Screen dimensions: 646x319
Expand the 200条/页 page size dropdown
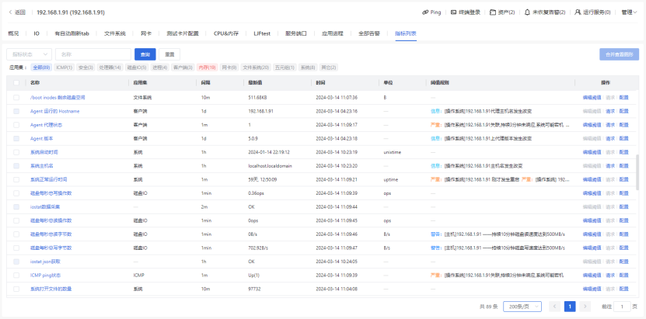coord(522,307)
